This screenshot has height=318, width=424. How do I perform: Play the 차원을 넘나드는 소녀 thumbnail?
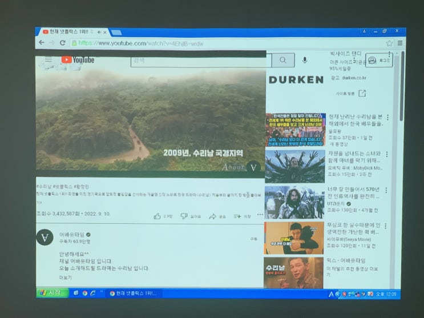click(295, 167)
